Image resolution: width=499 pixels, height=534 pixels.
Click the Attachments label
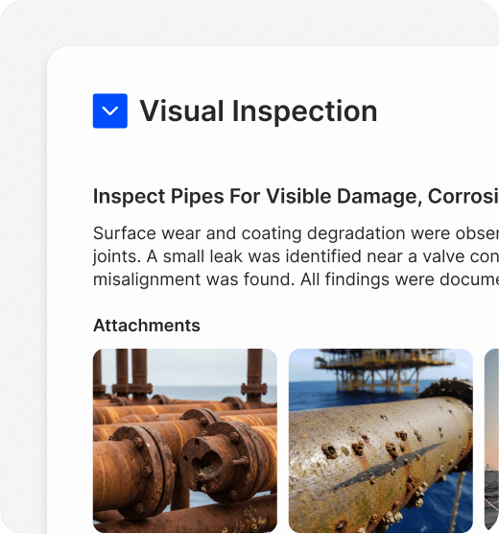(147, 326)
